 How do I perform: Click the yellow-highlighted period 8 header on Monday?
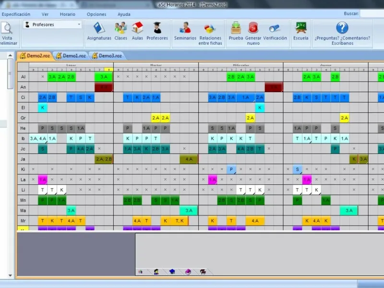(x=109, y=70)
